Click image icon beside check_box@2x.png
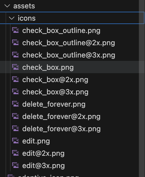 point(16,80)
